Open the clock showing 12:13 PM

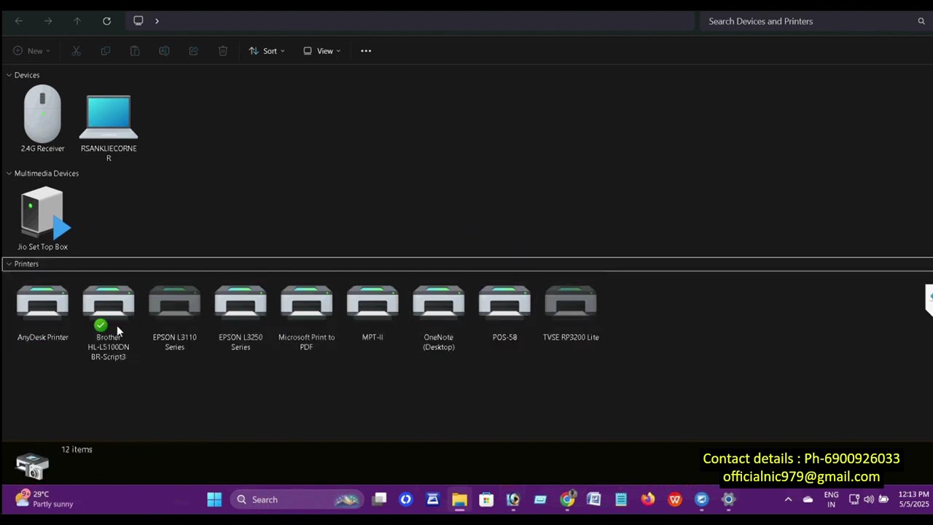click(x=914, y=499)
